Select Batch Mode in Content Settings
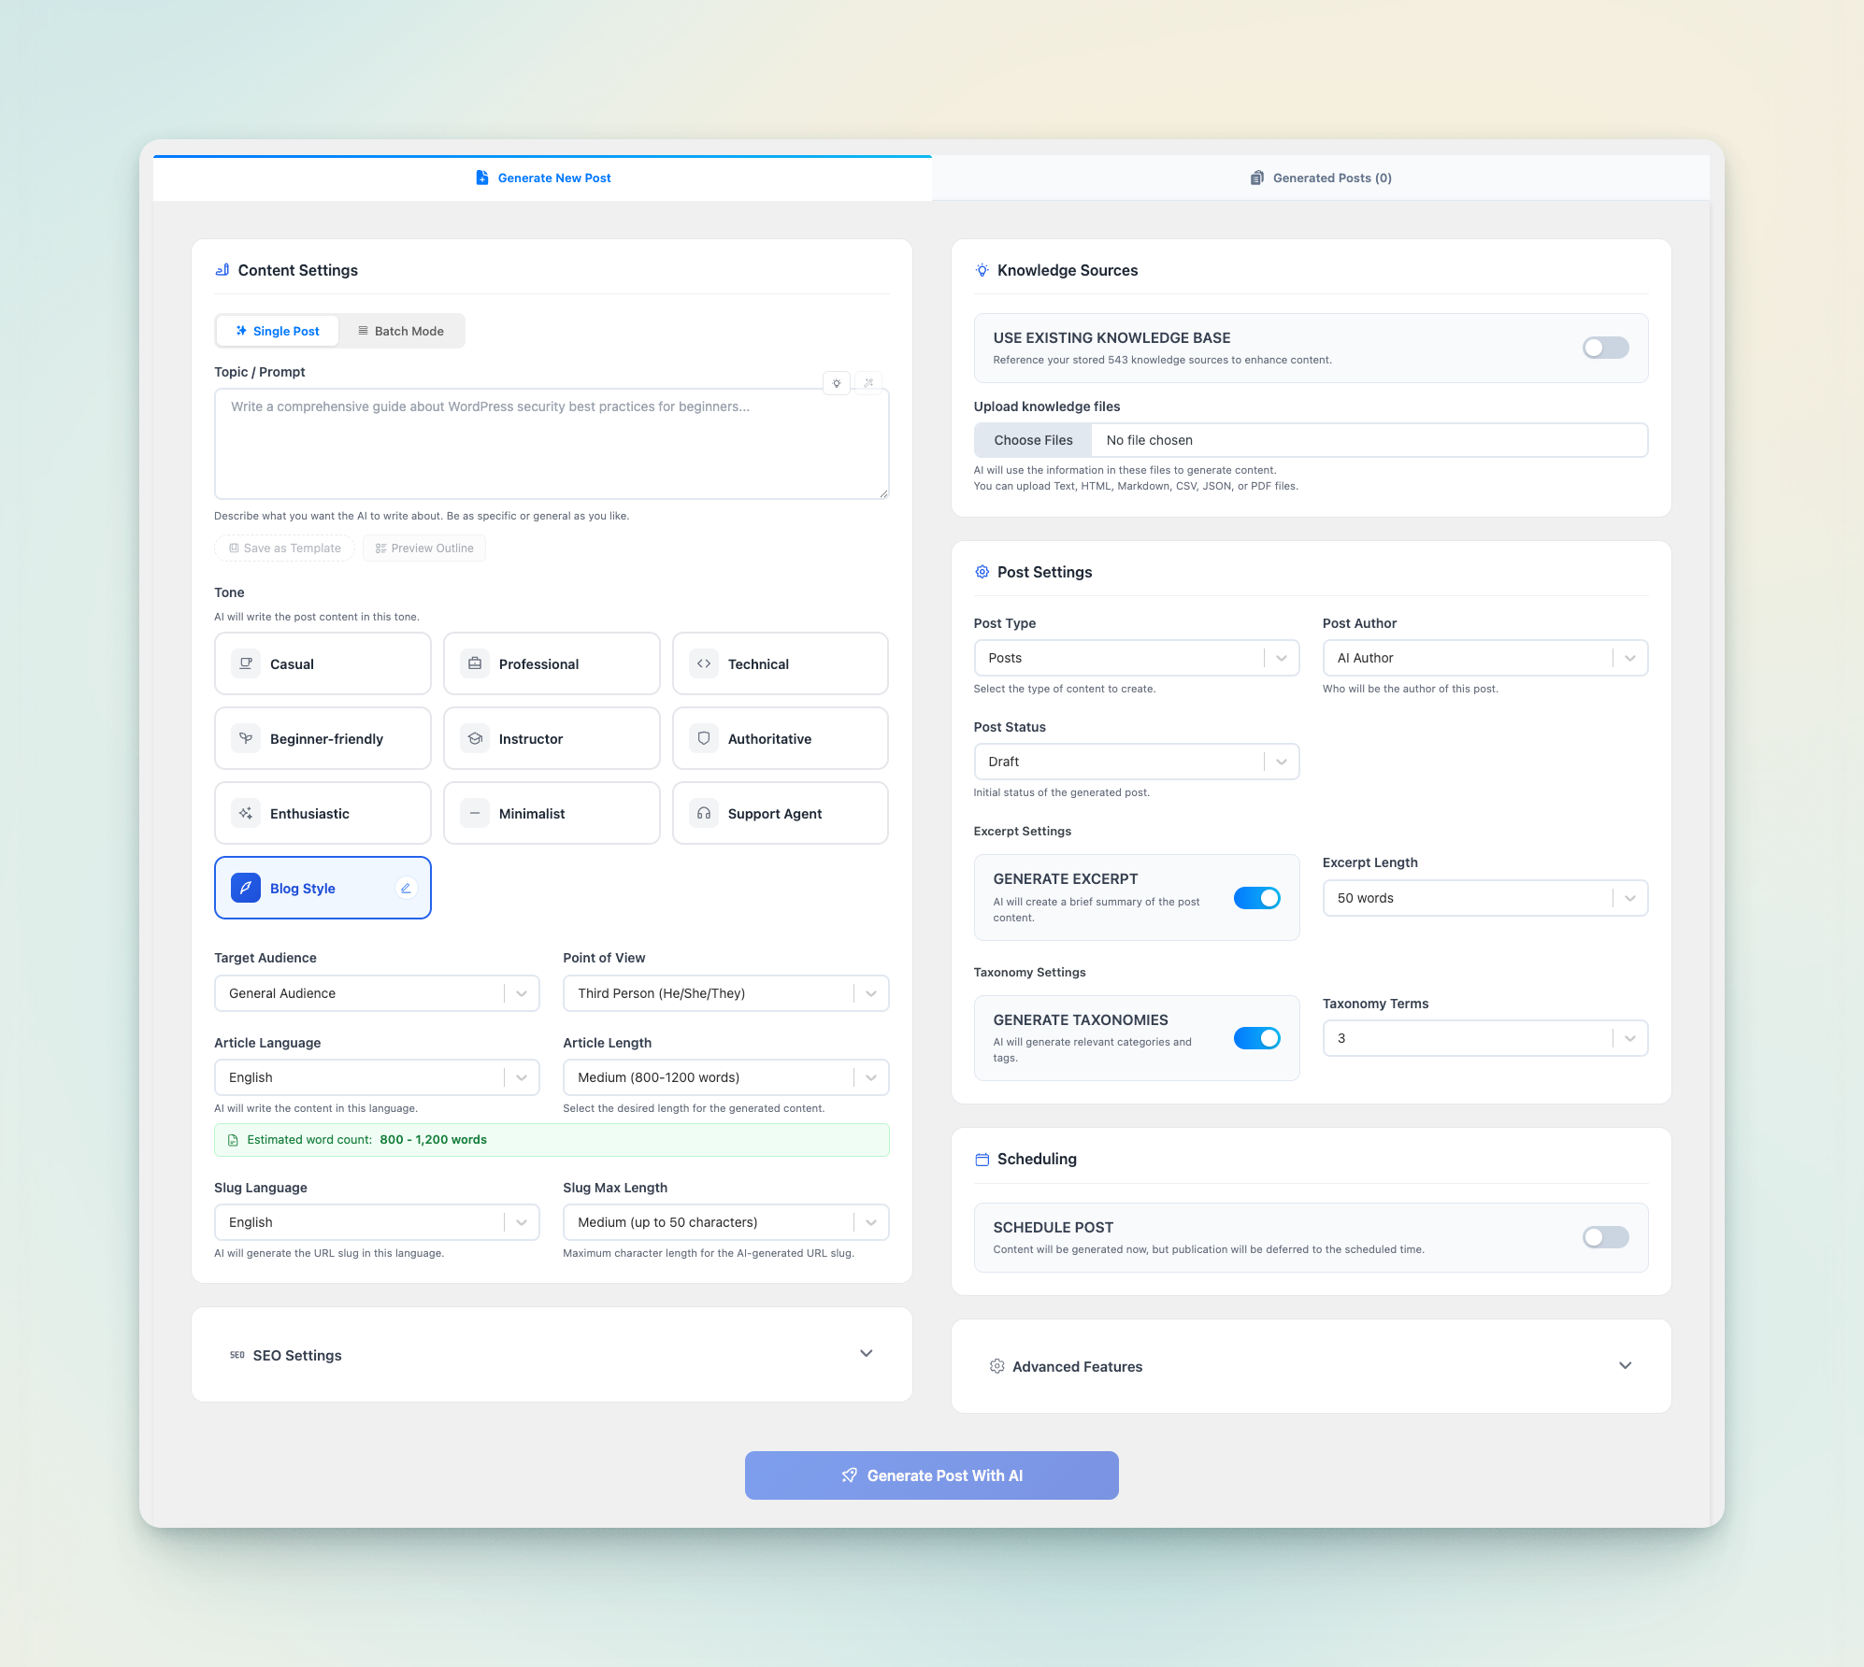This screenshot has width=1864, height=1667. tap(401, 330)
